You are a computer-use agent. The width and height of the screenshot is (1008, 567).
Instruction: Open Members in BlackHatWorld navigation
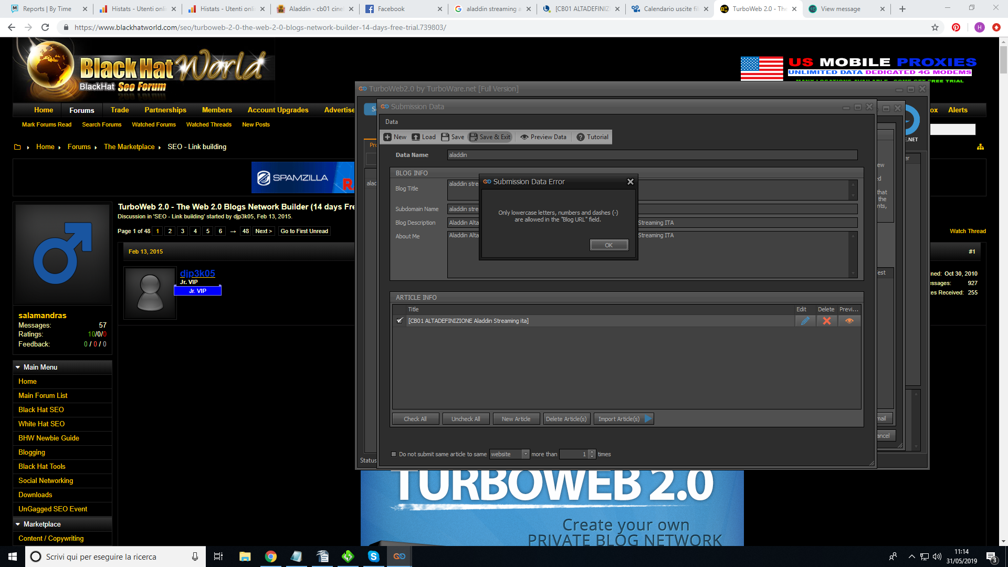217,110
